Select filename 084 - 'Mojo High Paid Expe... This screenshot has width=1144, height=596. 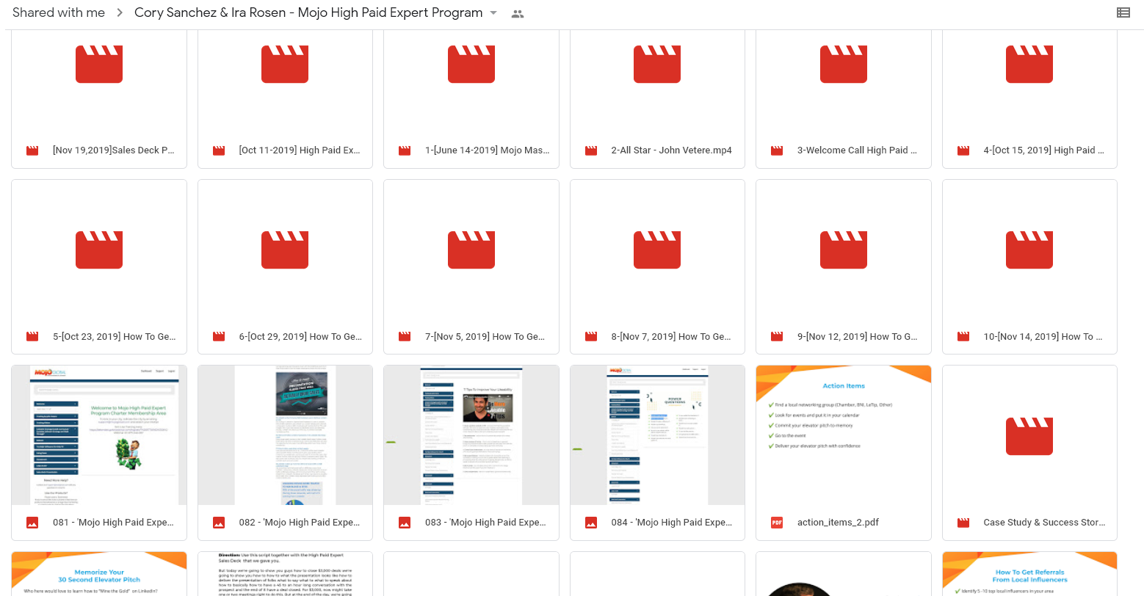[672, 522]
